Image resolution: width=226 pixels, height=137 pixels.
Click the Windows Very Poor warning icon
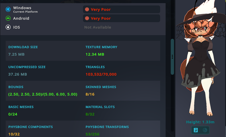point(87,9)
